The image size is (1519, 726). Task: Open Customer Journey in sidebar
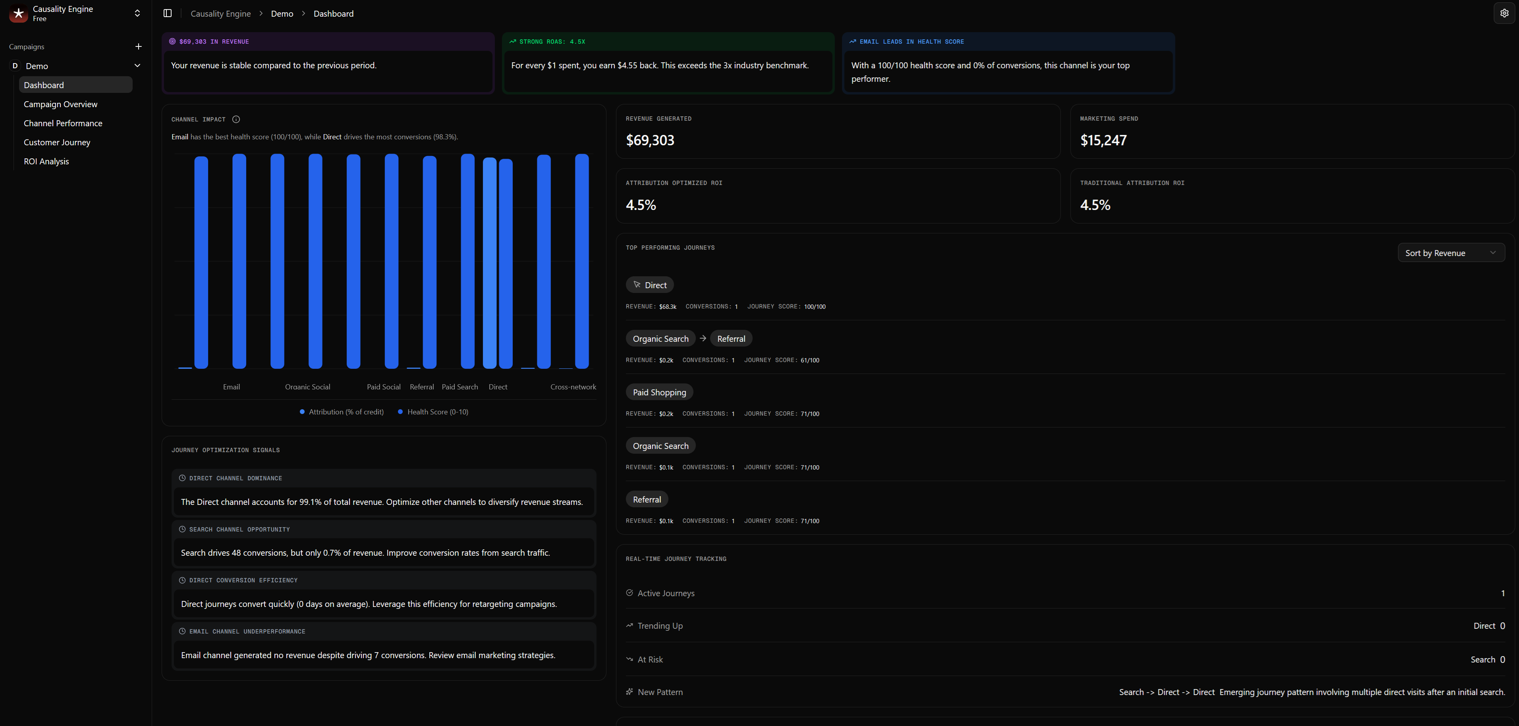point(57,142)
